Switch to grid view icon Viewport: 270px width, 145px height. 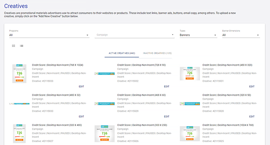13,46
